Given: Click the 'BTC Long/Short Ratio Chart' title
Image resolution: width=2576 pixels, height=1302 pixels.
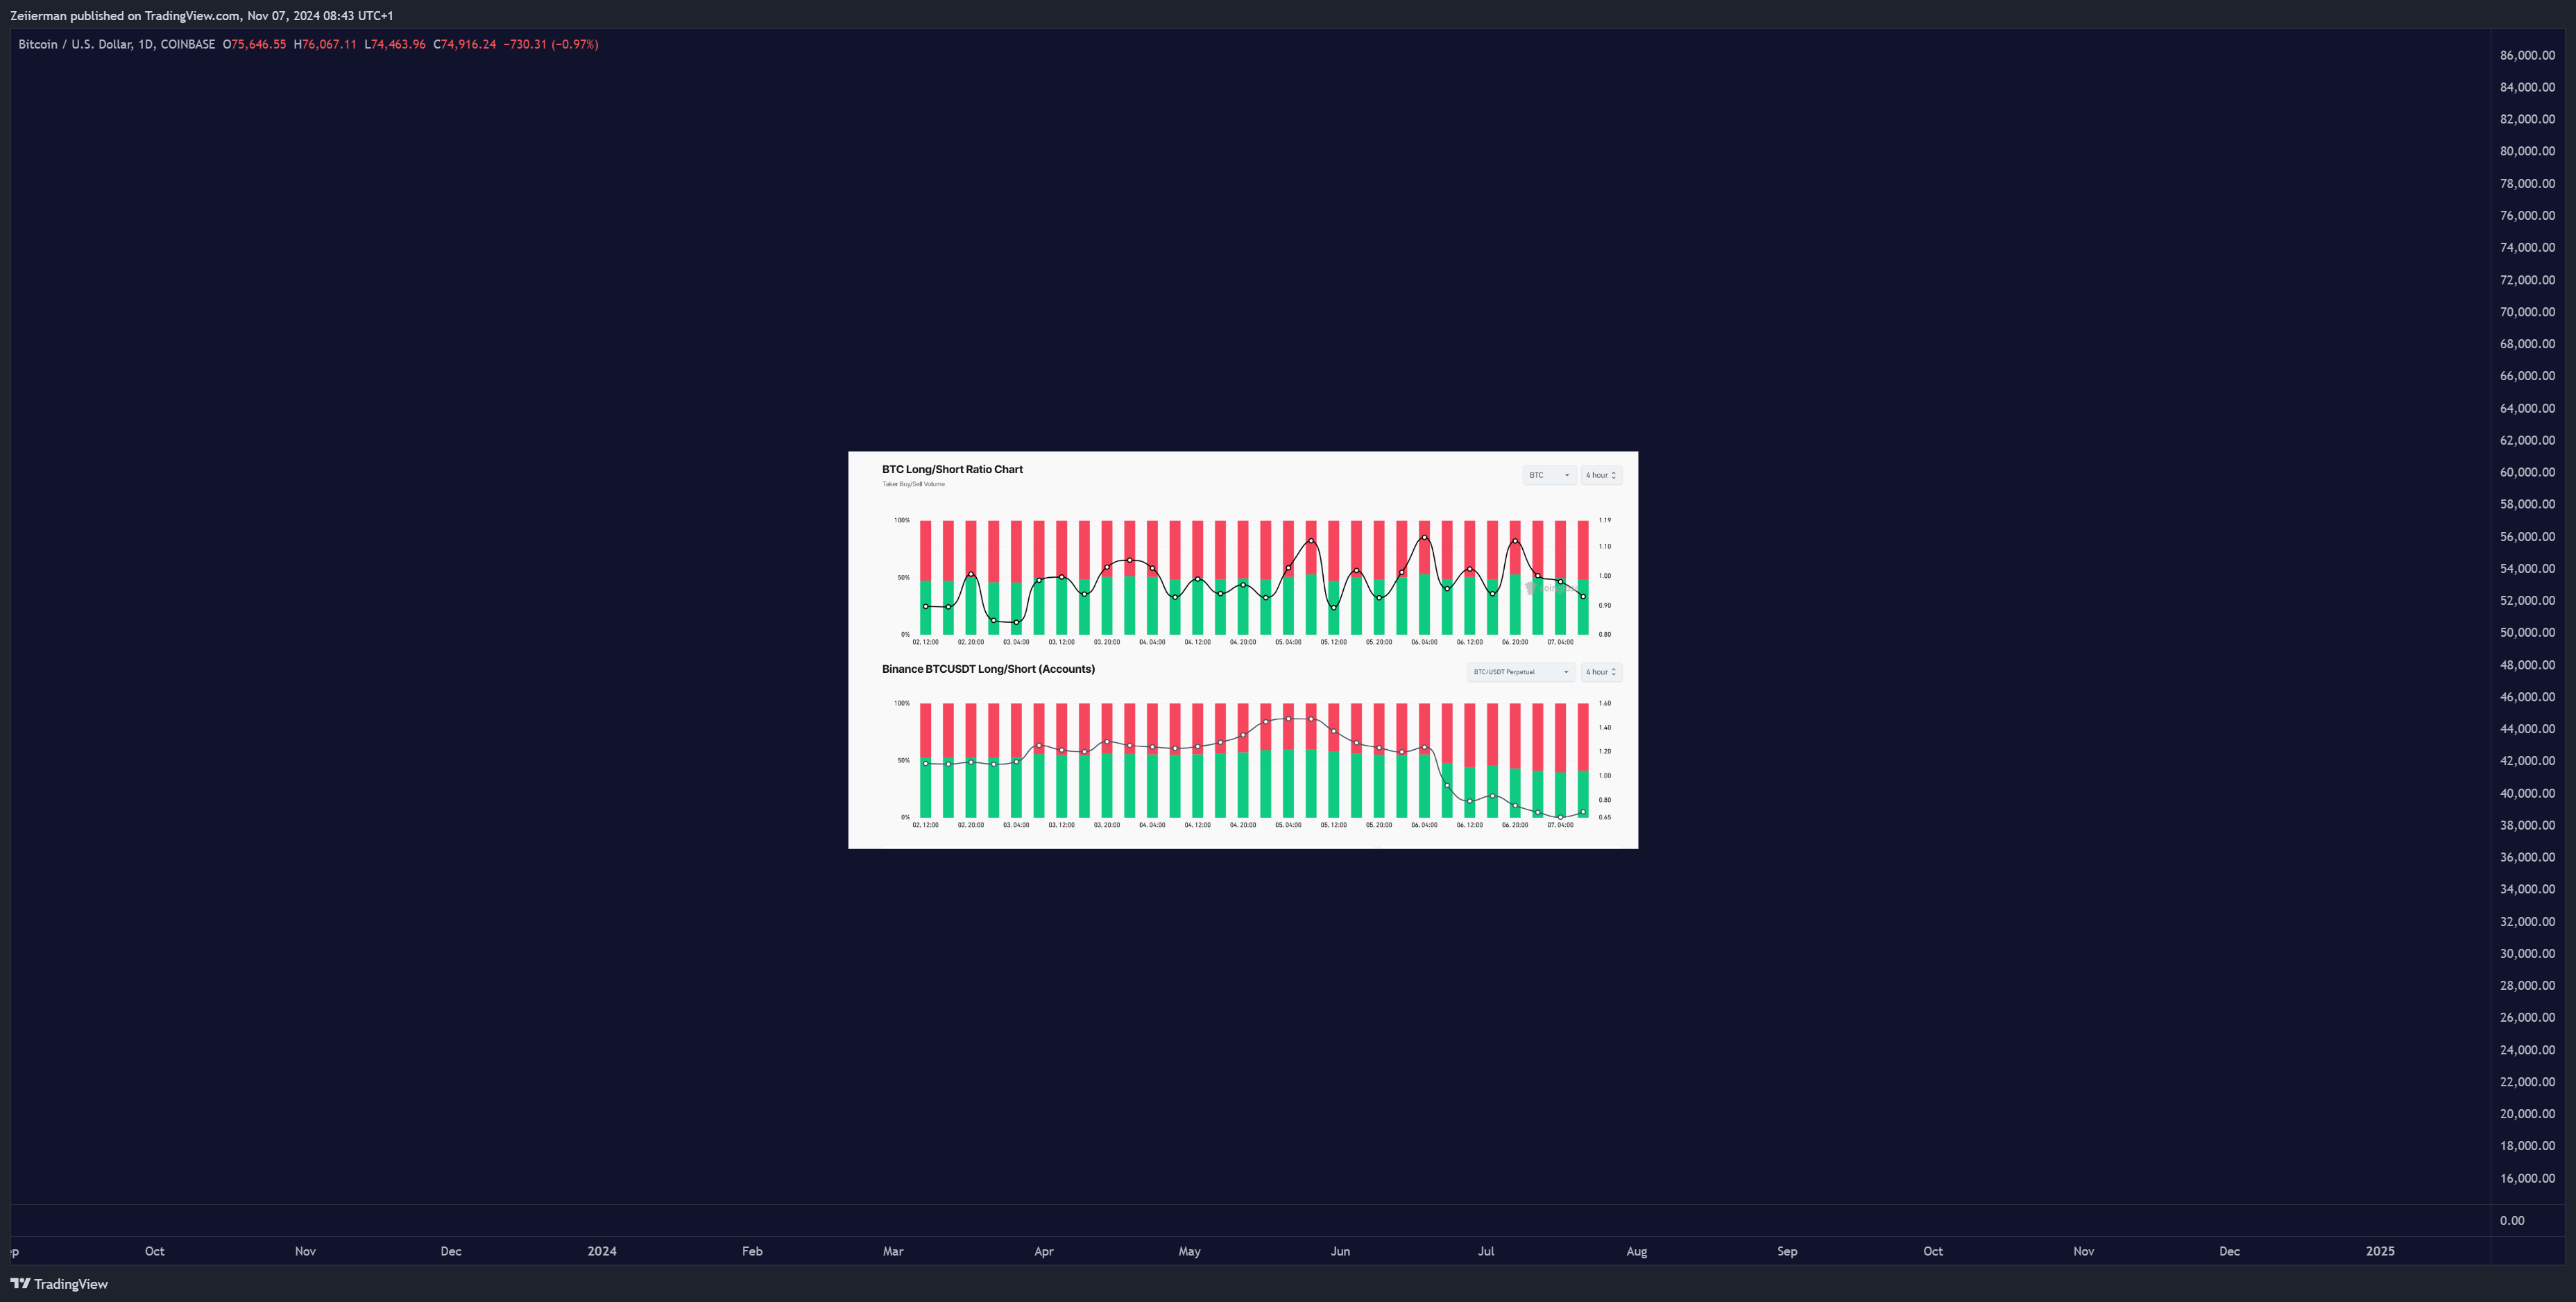Looking at the screenshot, I should tap(952, 469).
